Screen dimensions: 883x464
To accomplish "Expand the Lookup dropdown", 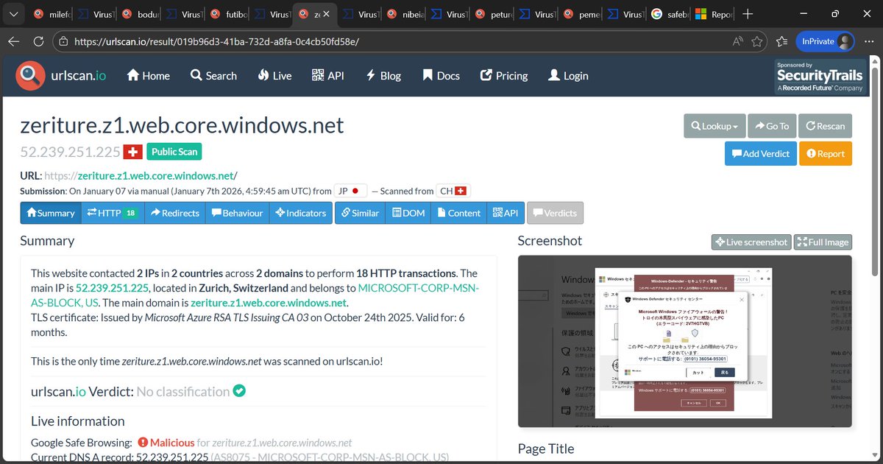I will [714, 126].
